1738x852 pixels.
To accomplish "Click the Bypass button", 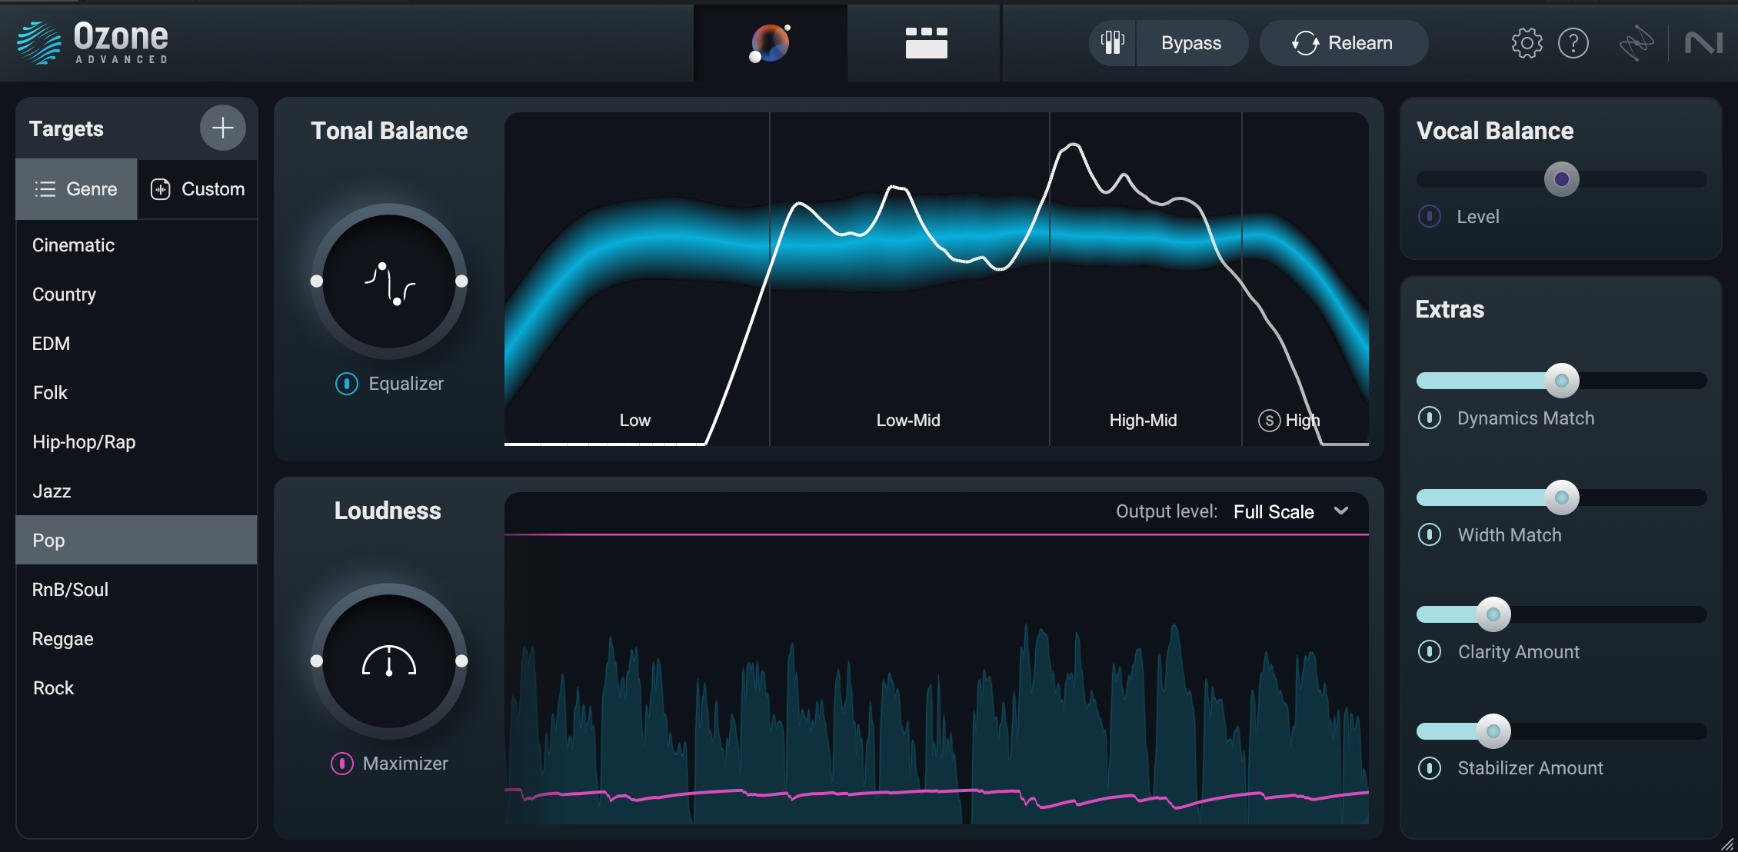I will coord(1190,43).
